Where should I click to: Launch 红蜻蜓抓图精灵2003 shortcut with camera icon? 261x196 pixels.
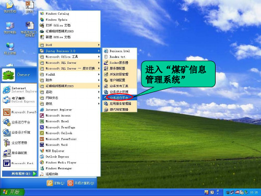pos(69,31)
